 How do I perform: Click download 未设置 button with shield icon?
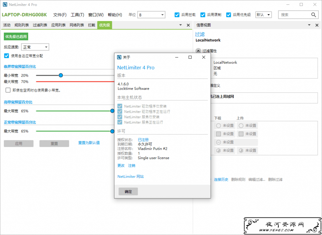pyautogui.click(x=225, y=150)
